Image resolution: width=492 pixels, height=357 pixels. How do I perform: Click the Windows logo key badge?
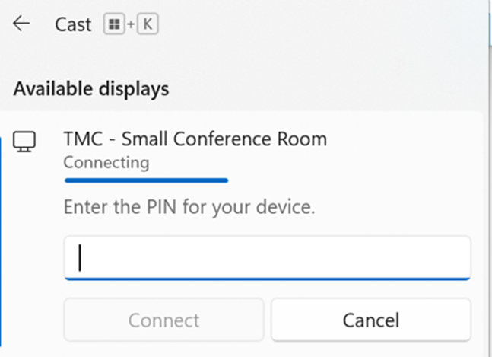click(x=114, y=24)
